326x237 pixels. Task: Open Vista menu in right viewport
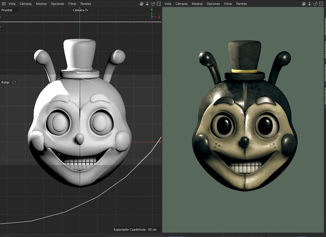point(168,4)
